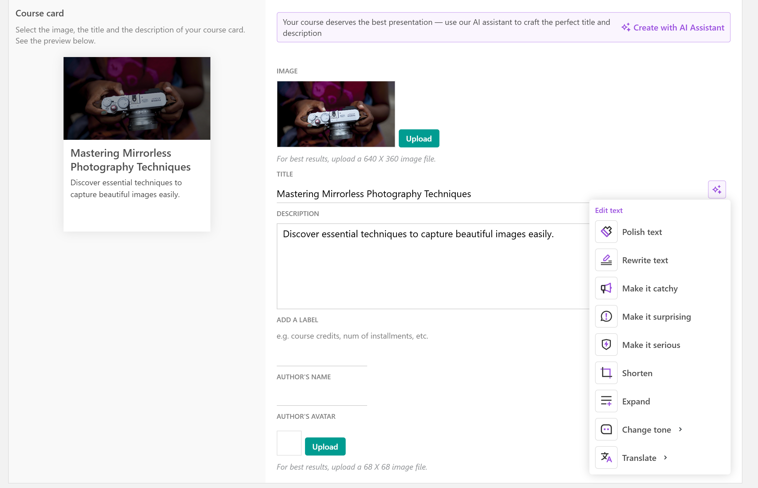Click the Shorten crop icon
Image resolution: width=758 pixels, height=488 pixels.
pyautogui.click(x=606, y=373)
